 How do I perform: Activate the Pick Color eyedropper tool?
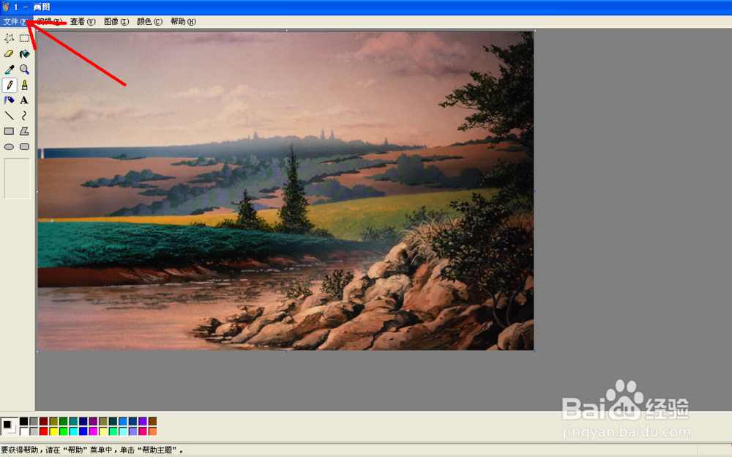pos(9,69)
